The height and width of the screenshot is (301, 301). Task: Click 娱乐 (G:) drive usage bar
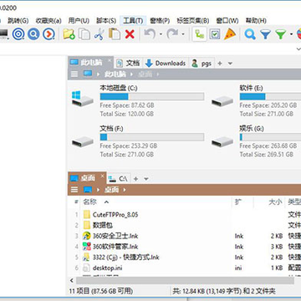[x=270, y=137]
